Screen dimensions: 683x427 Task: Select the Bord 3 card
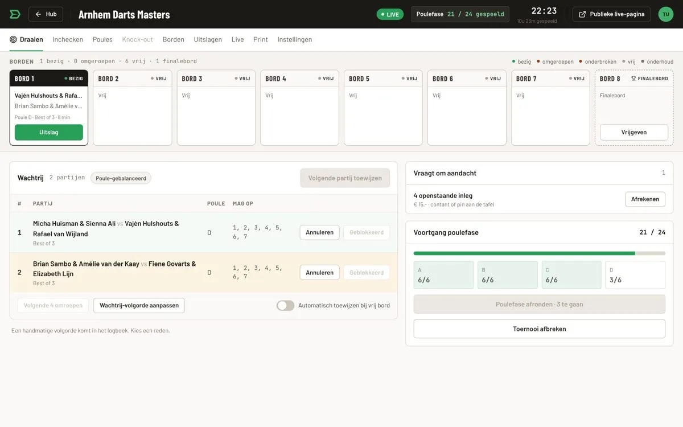[216, 108]
